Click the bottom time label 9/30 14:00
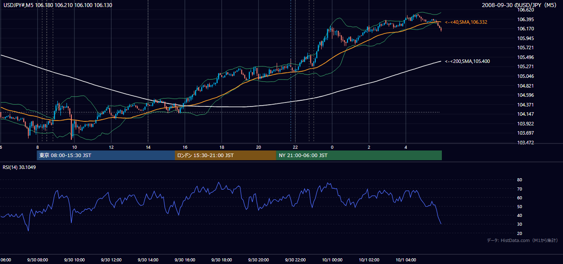This screenshot has height=264, width=563. point(148,260)
